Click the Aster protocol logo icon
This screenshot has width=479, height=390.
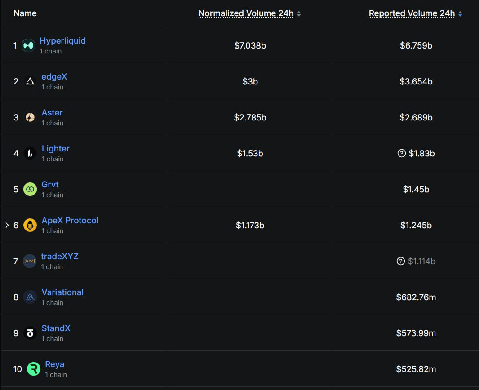point(30,117)
